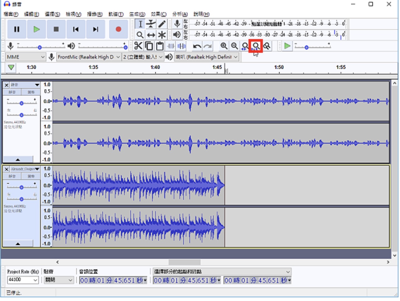The height and width of the screenshot is (301, 400).
Task: Undo the last action
Action: pos(197,46)
